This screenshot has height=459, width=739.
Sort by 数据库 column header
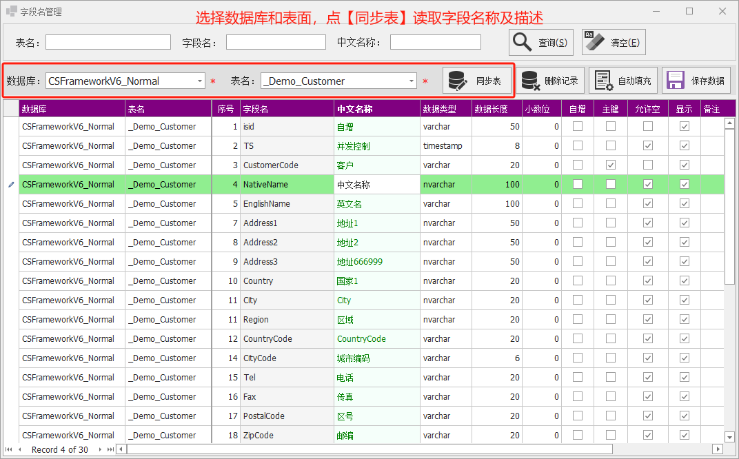click(72, 109)
